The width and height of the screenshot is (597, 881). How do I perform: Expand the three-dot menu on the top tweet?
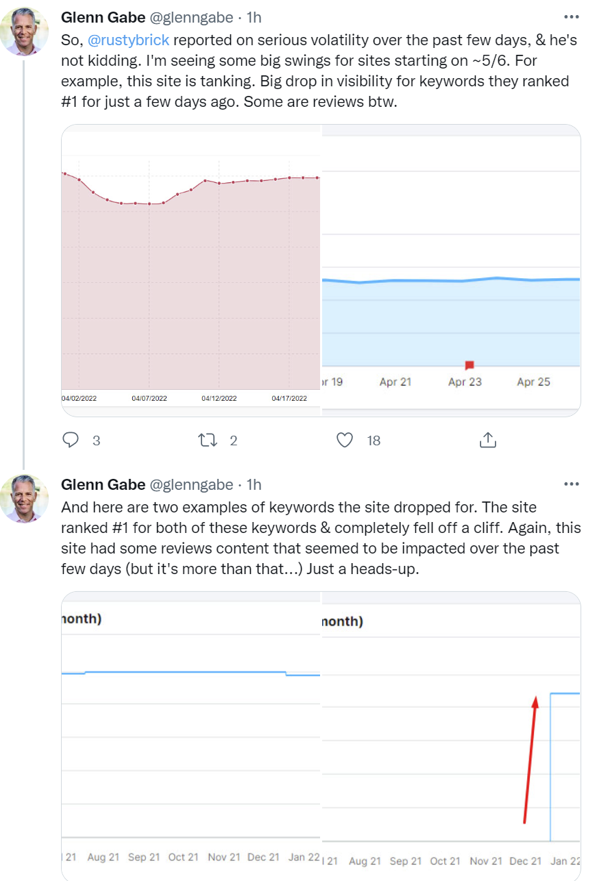(571, 17)
